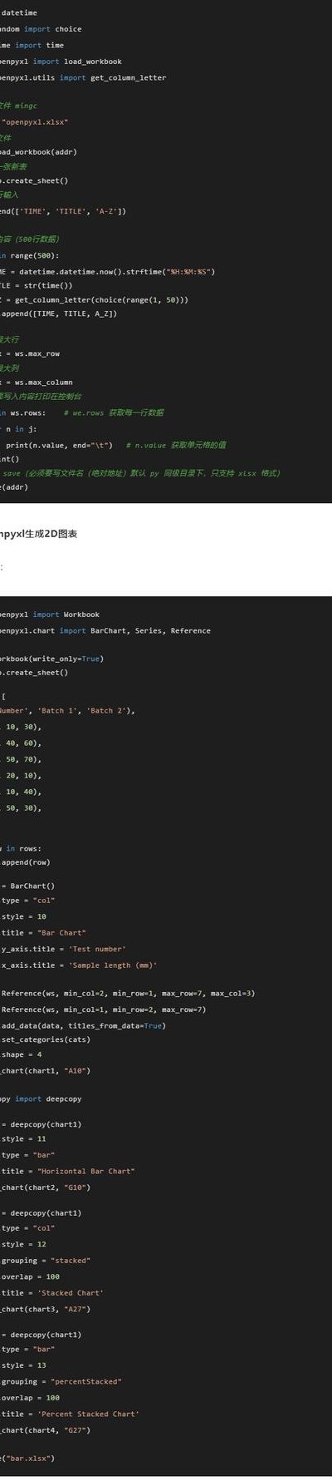Click the ws.max_column assignment line
The width and height of the screenshot is (332, 1481).
point(37,383)
